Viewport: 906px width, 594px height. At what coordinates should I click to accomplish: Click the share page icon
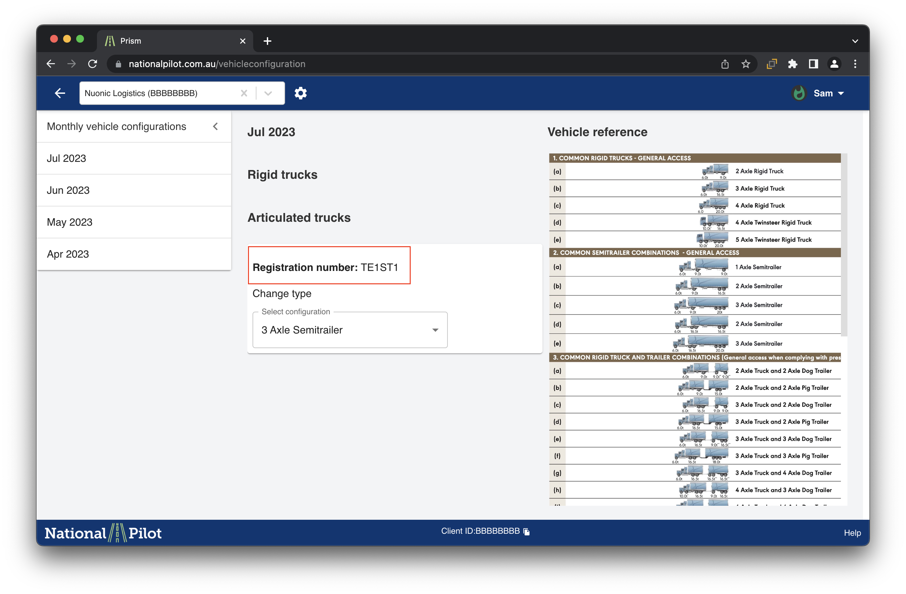(724, 64)
